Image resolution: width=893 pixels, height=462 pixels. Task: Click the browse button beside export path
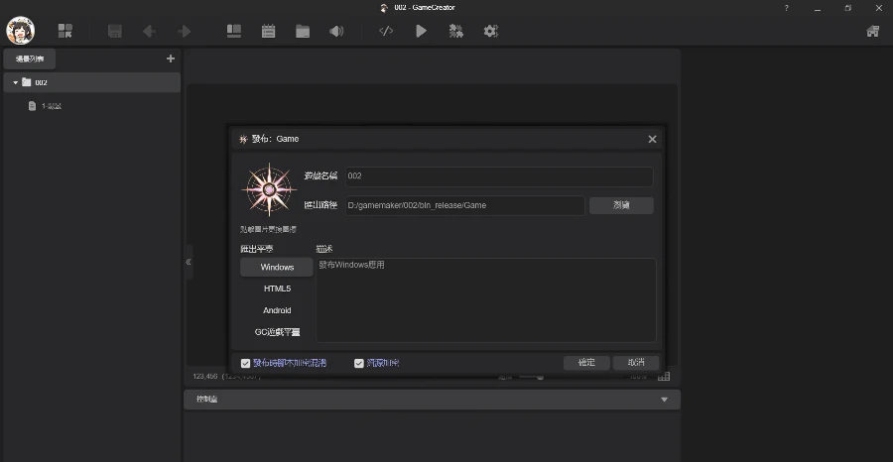621,205
